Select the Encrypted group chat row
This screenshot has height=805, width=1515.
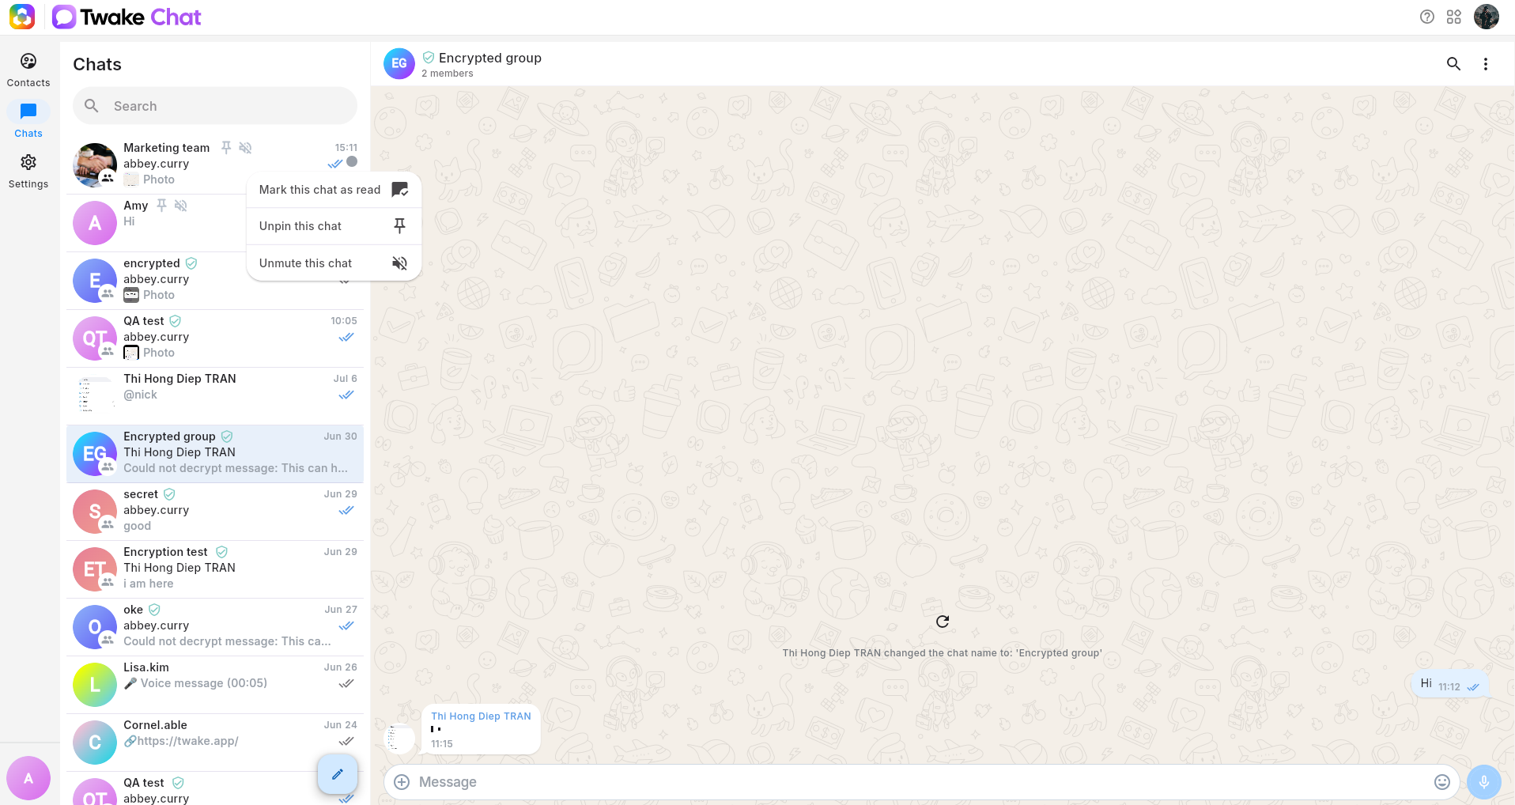pos(215,454)
